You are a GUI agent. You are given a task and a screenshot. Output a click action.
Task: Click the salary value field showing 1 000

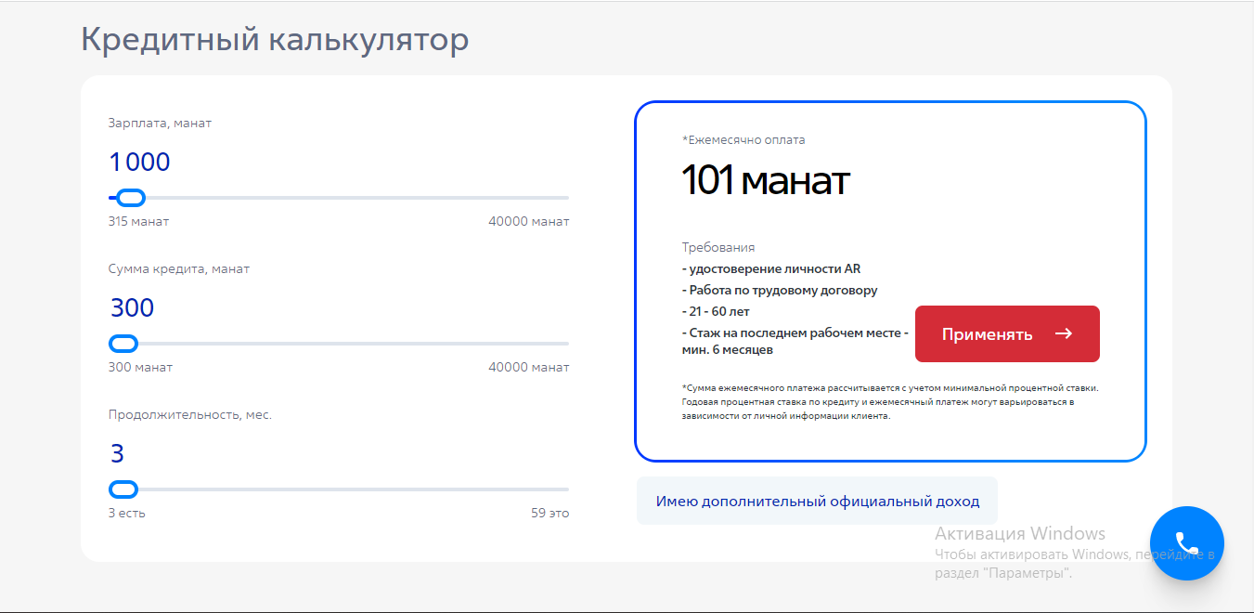(140, 163)
